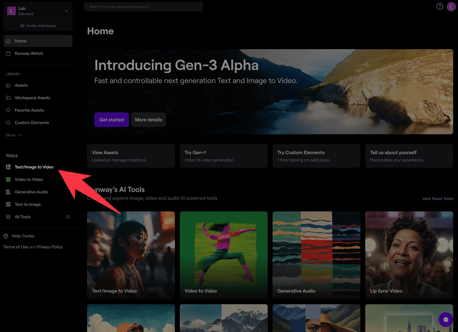Open the Help Center link
The width and height of the screenshot is (458, 332).
[23, 236]
